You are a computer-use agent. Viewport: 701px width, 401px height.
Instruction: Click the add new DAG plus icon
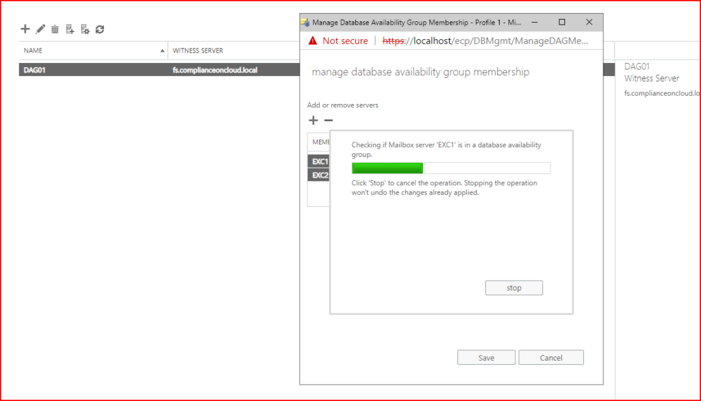(x=25, y=29)
